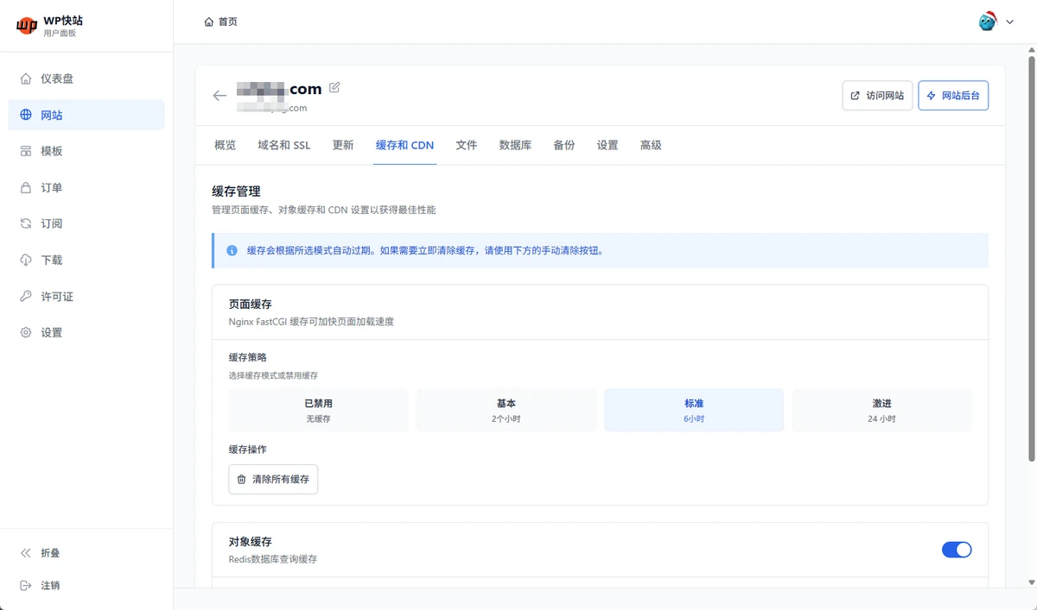1037x610 pixels.
Task: Choose the 基本 2-hour cache option
Action: tap(506, 410)
